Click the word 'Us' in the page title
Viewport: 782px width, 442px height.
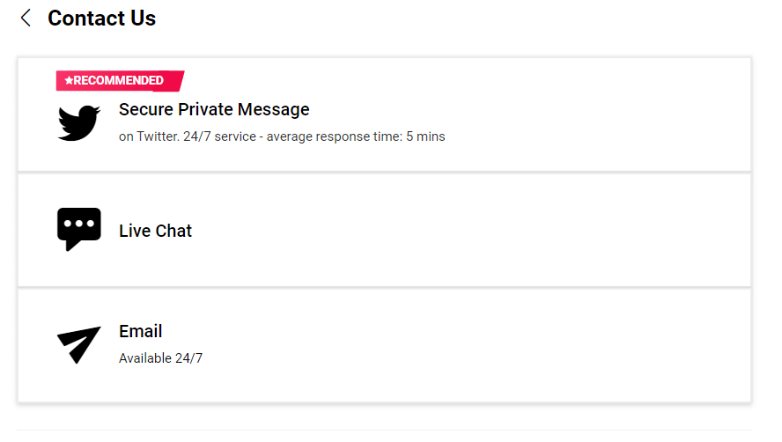[144, 18]
